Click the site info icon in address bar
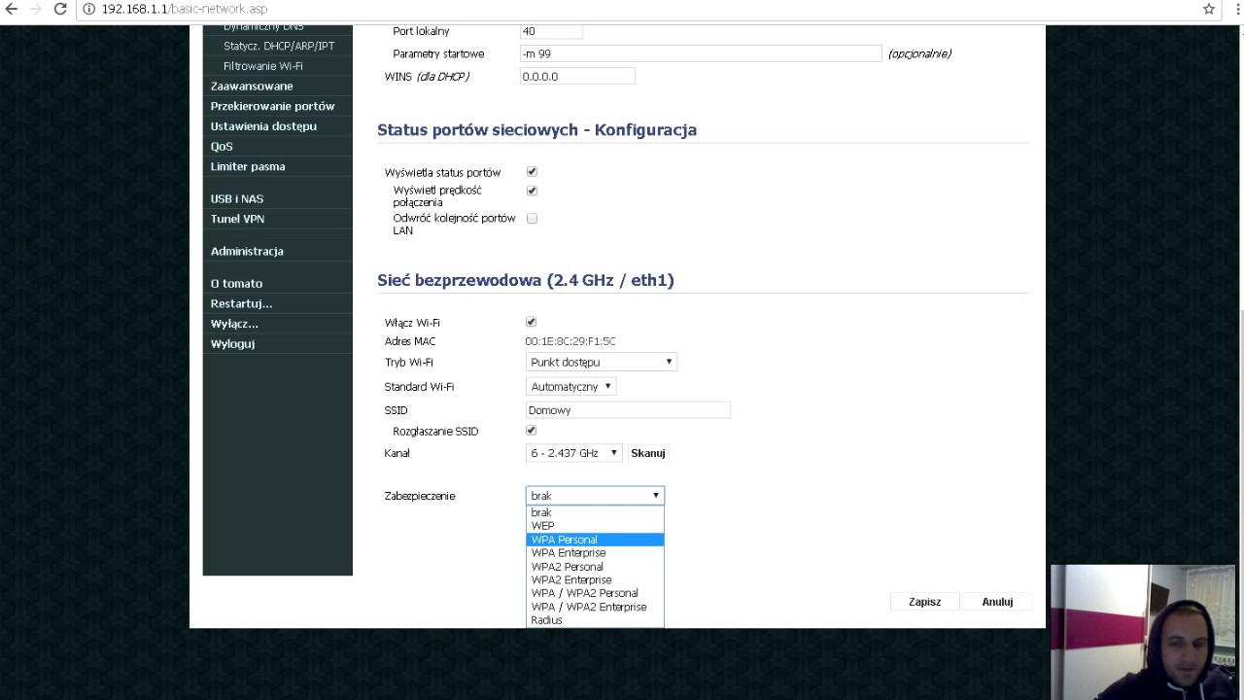 (88, 9)
